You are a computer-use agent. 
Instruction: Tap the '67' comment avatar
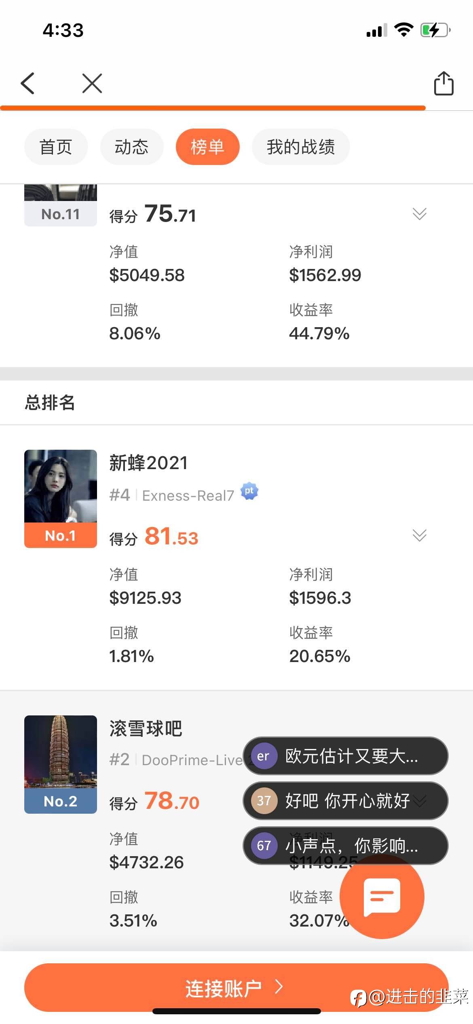[x=264, y=845]
